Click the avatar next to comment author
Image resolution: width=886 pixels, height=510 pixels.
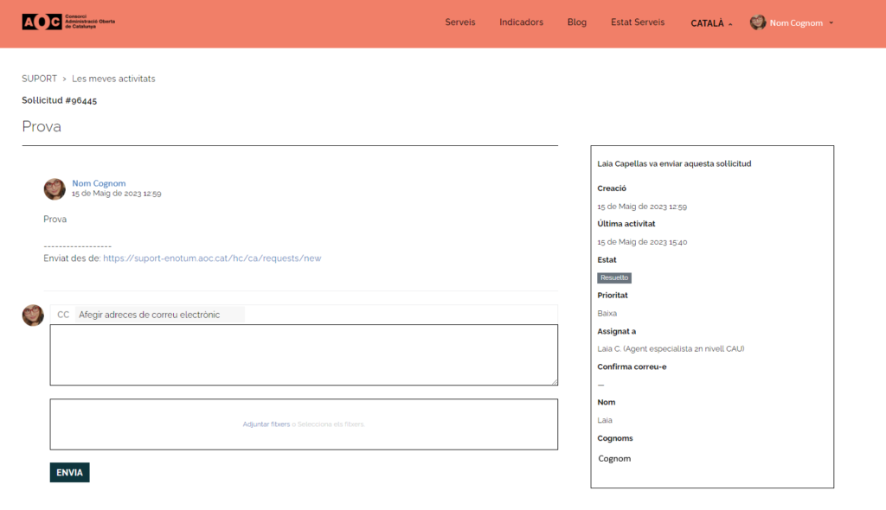pos(55,188)
